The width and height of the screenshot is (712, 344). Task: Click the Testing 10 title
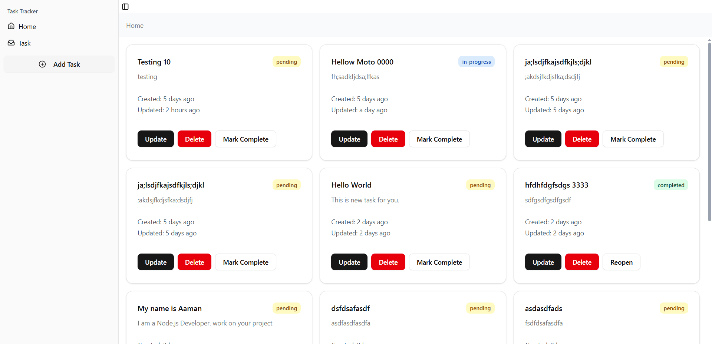pyautogui.click(x=154, y=62)
